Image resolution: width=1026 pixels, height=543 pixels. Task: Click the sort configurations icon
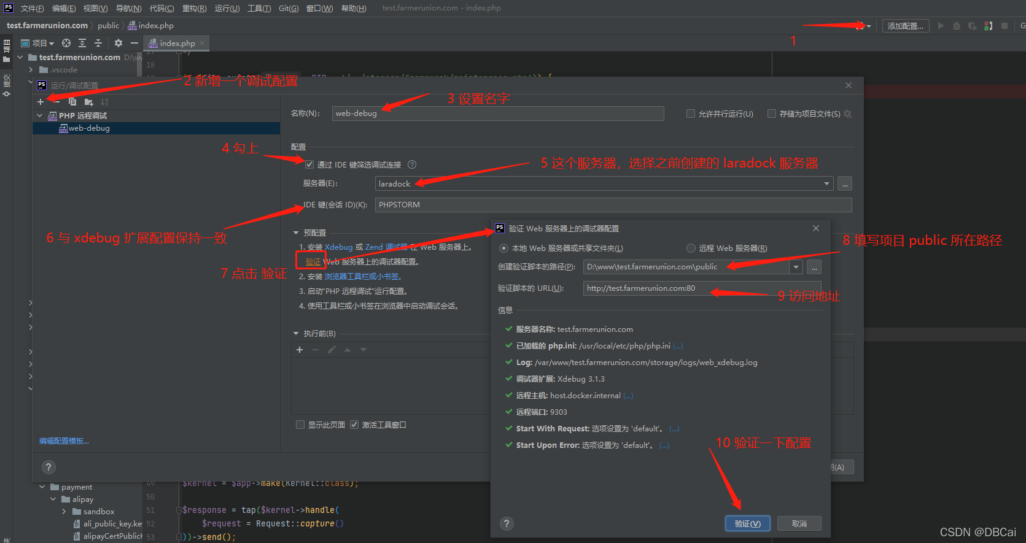click(104, 102)
